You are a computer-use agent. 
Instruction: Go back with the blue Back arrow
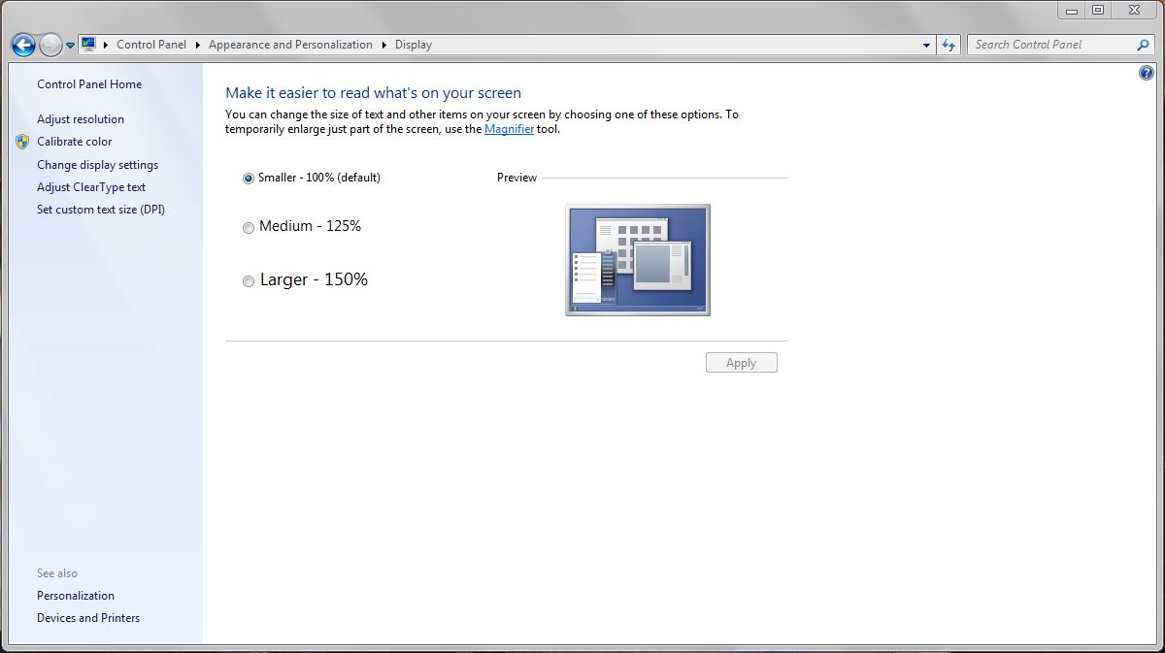click(23, 45)
